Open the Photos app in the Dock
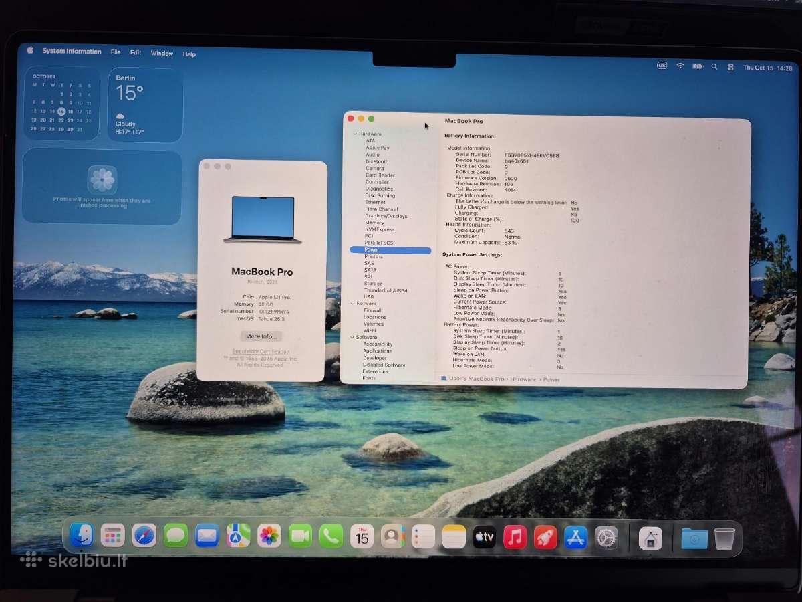 (x=269, y=535)
